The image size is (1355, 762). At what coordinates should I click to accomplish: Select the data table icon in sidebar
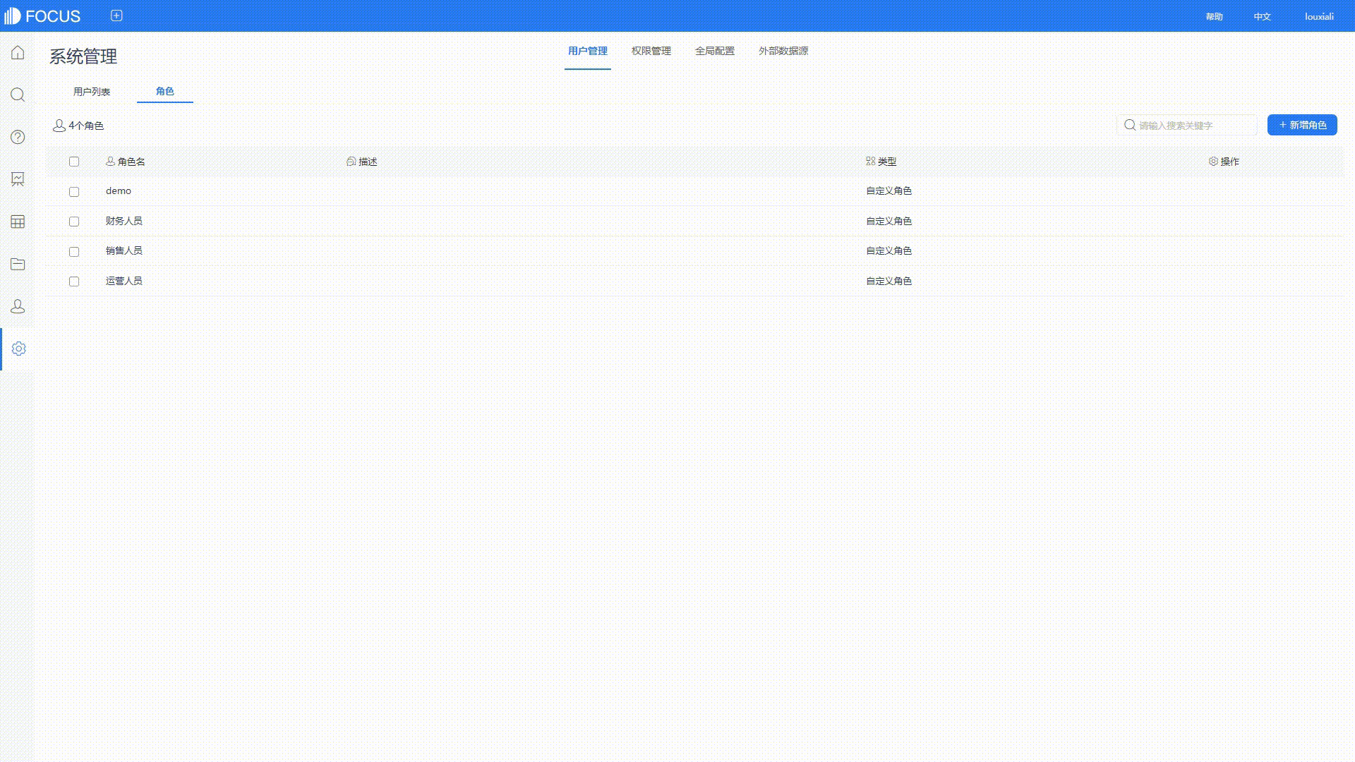(x=17, y=222)
